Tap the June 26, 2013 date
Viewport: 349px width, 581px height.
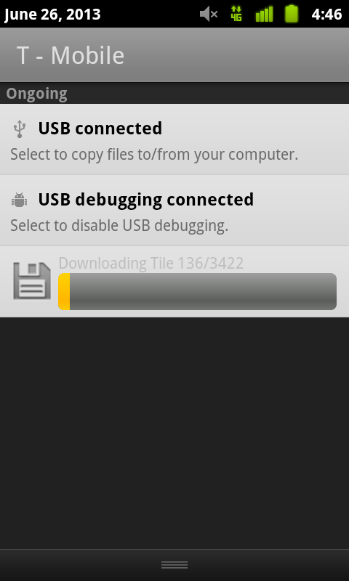point(52,15)
